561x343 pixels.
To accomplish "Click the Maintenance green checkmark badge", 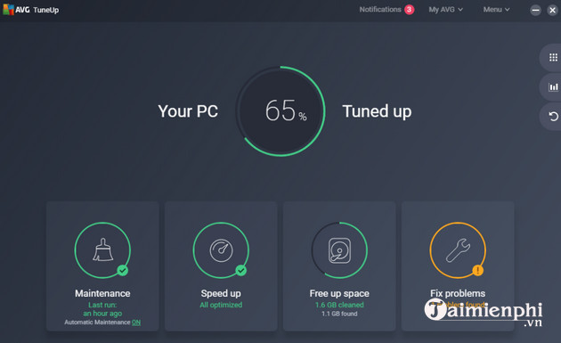I will click(x=123, y=270).
